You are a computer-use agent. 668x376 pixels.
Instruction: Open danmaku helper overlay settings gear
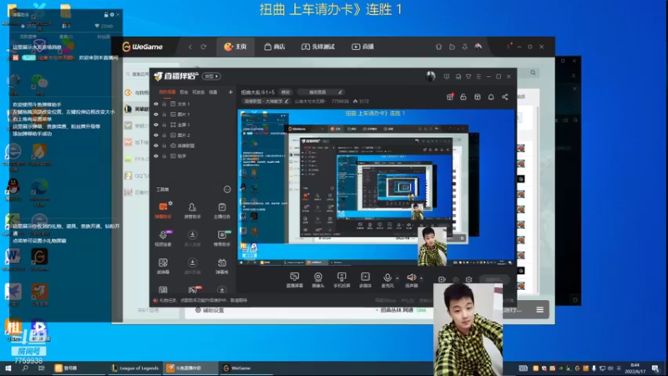112,14
